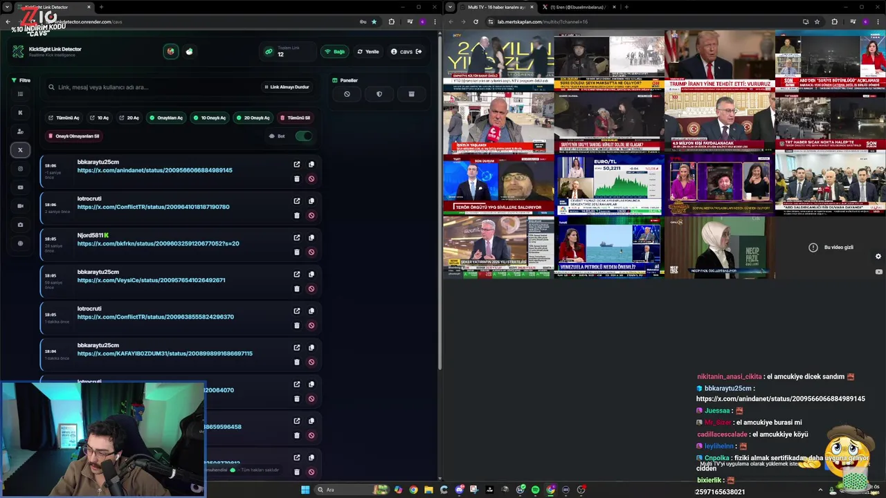
Task: Toggle the Bot switch
Action: click(x=303, y=136)
